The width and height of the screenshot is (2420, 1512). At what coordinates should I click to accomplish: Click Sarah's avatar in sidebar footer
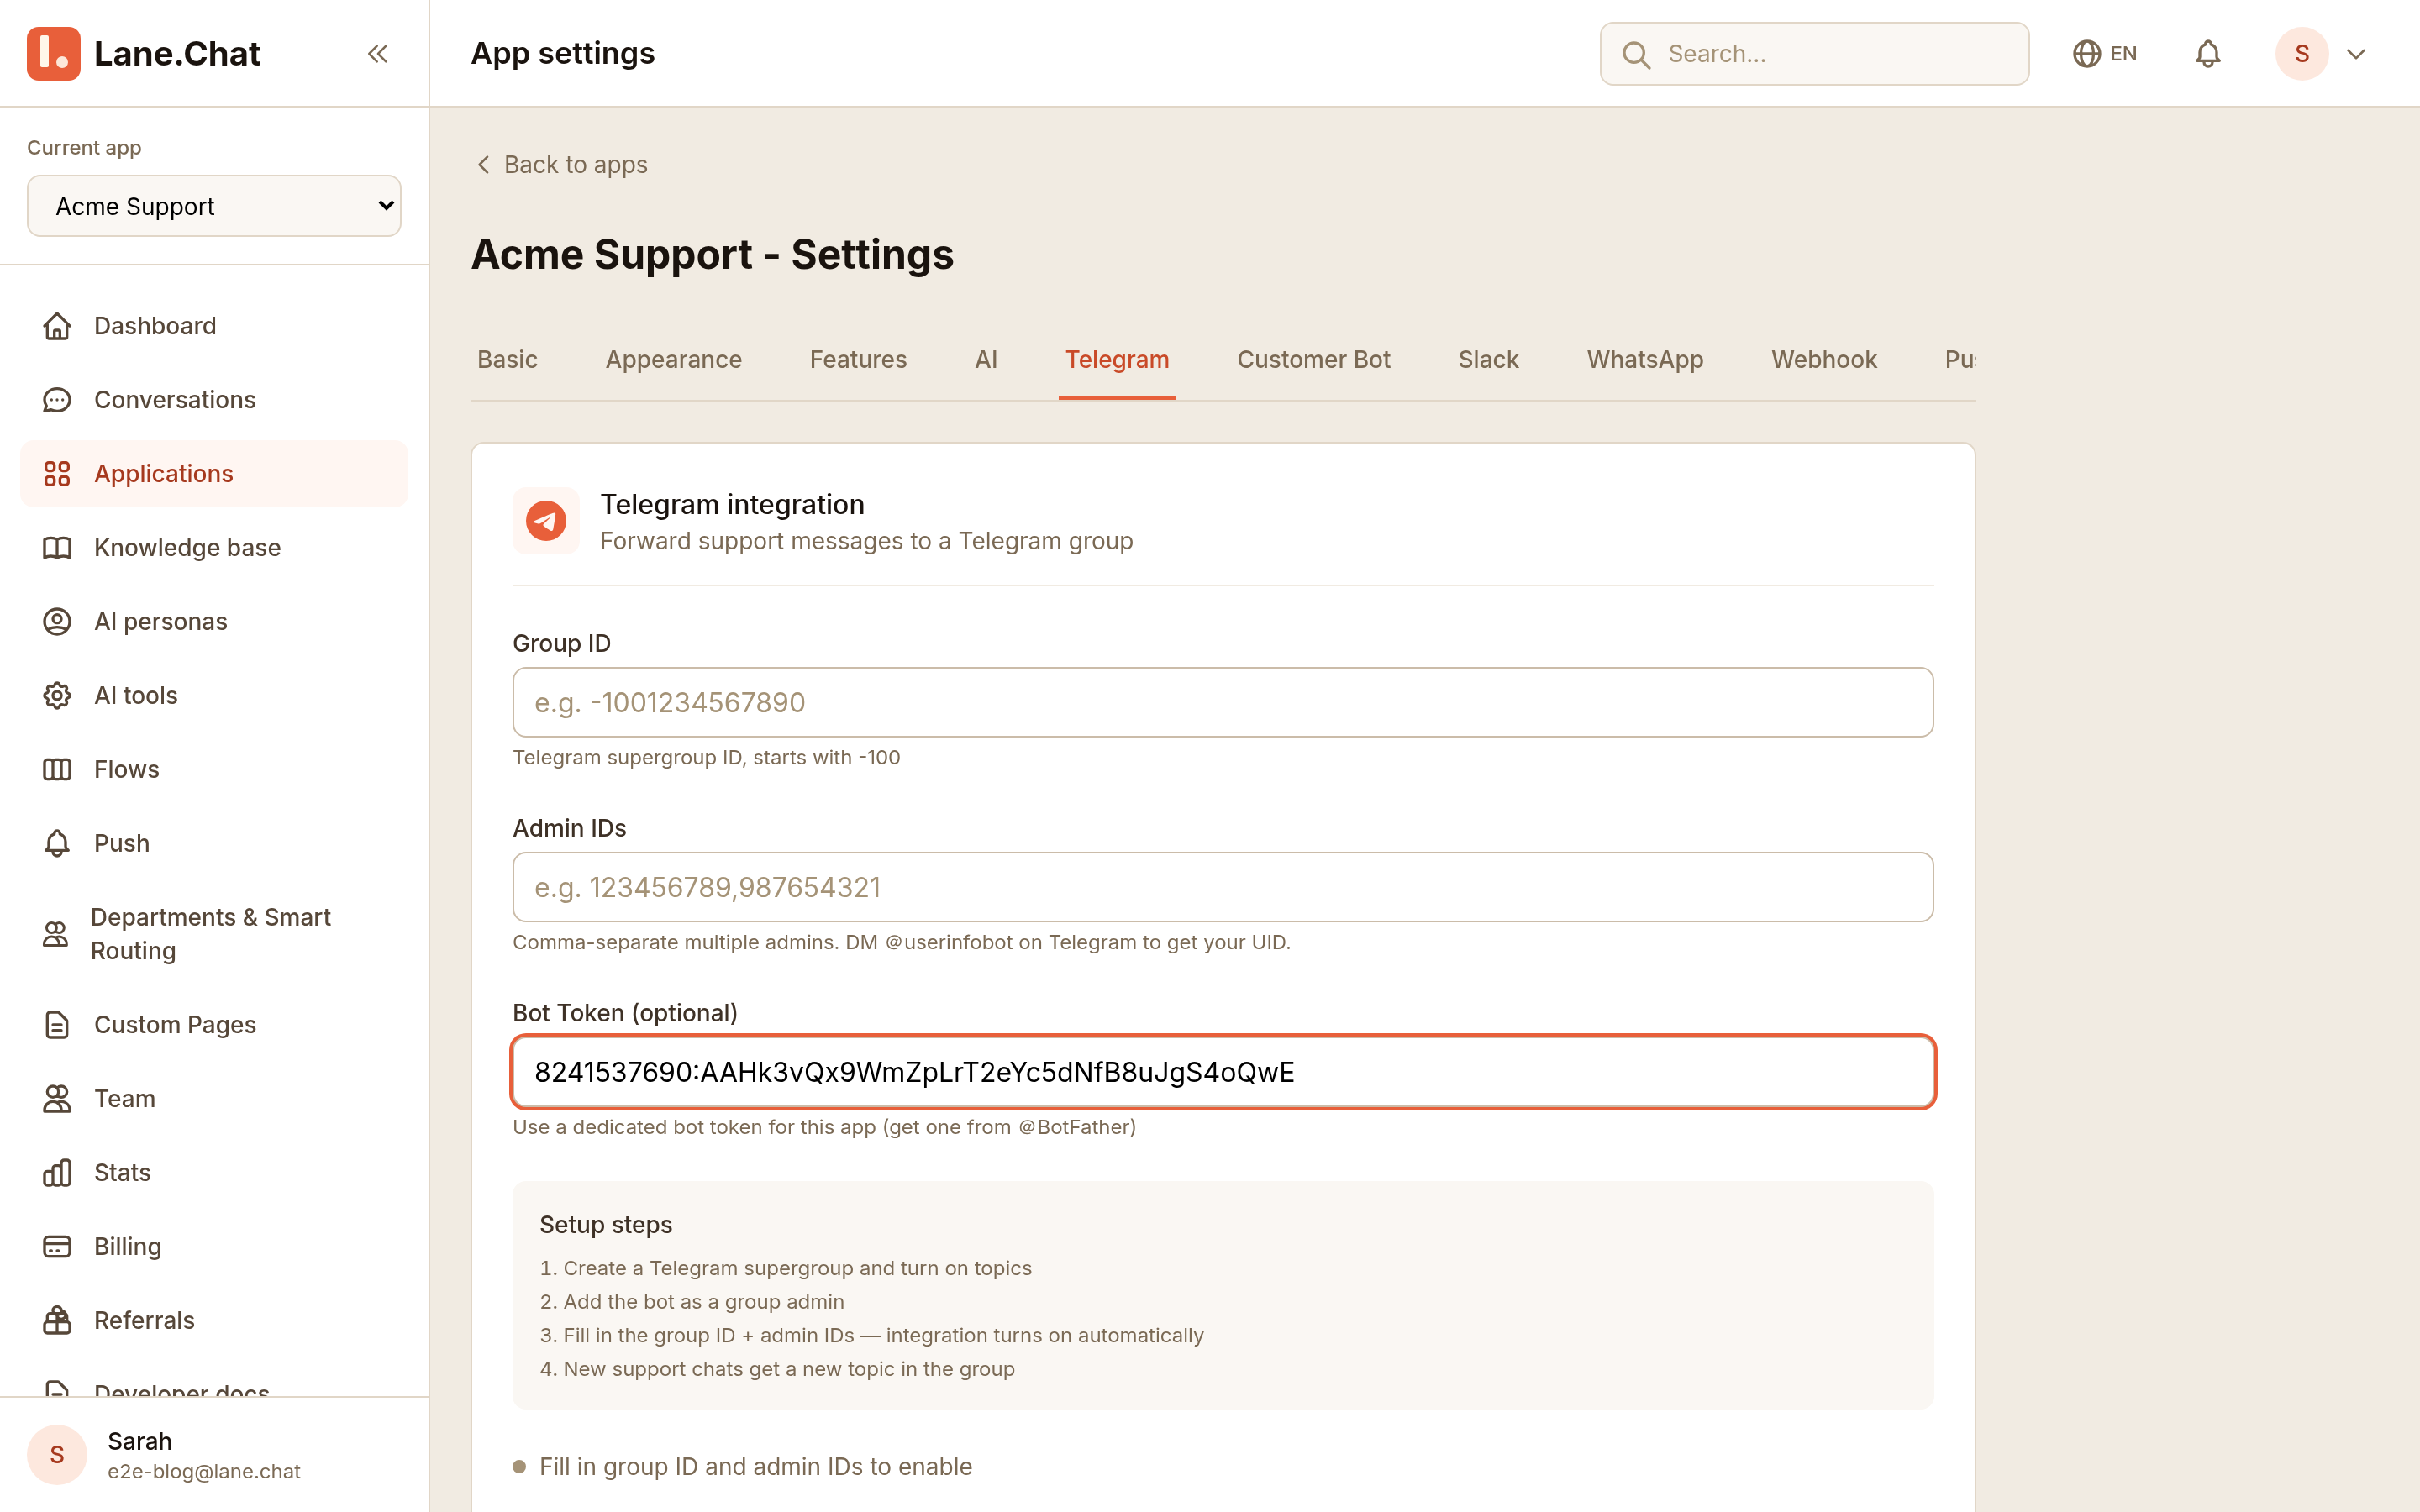click(x=57, y=1455)
